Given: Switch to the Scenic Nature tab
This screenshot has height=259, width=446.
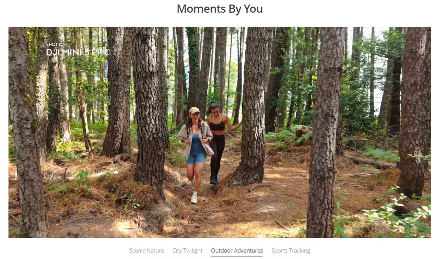Looking at the screenshot, I should tap(146, 250).
